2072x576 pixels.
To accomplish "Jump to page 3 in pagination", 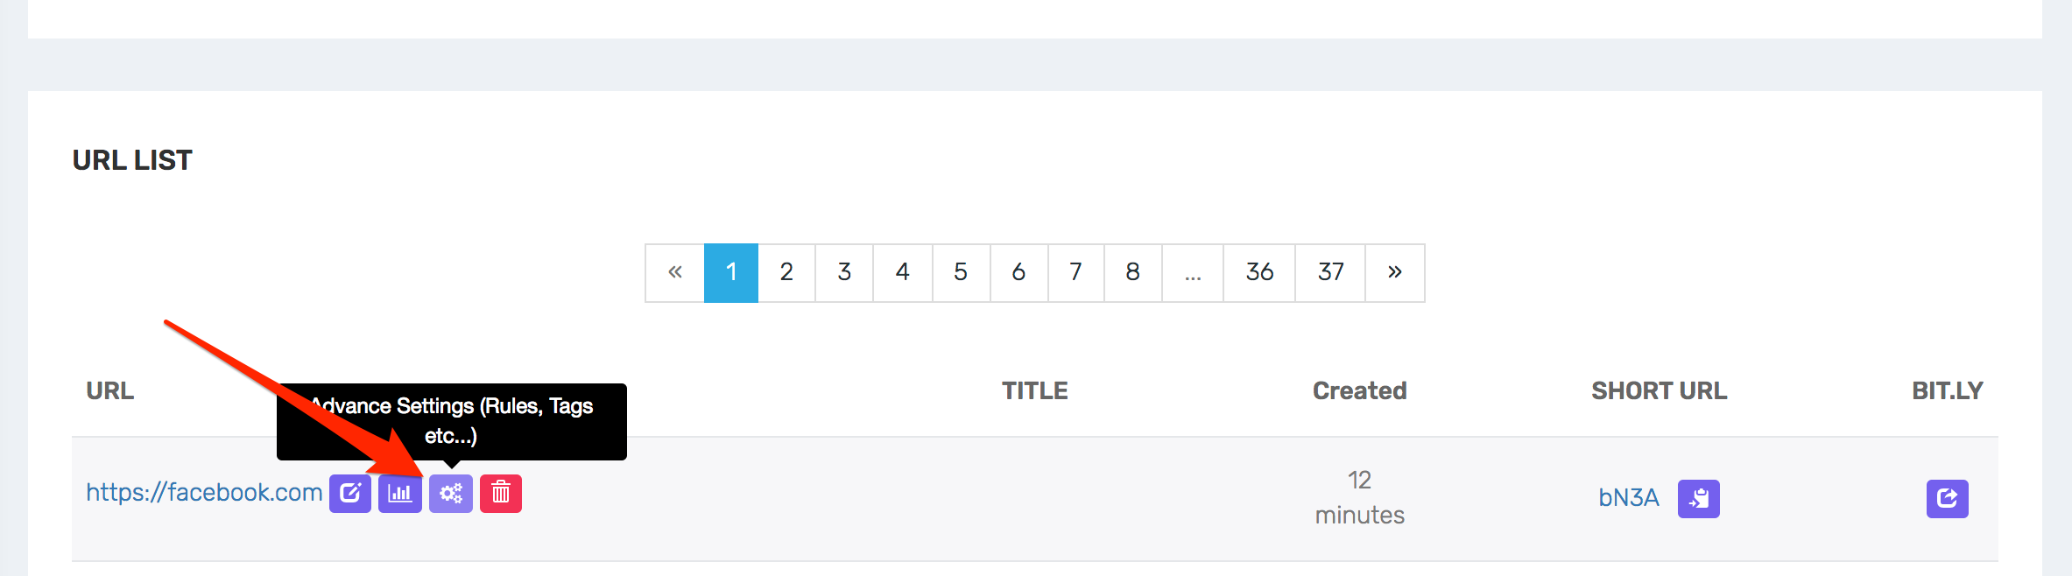I will tap(844, 273).
